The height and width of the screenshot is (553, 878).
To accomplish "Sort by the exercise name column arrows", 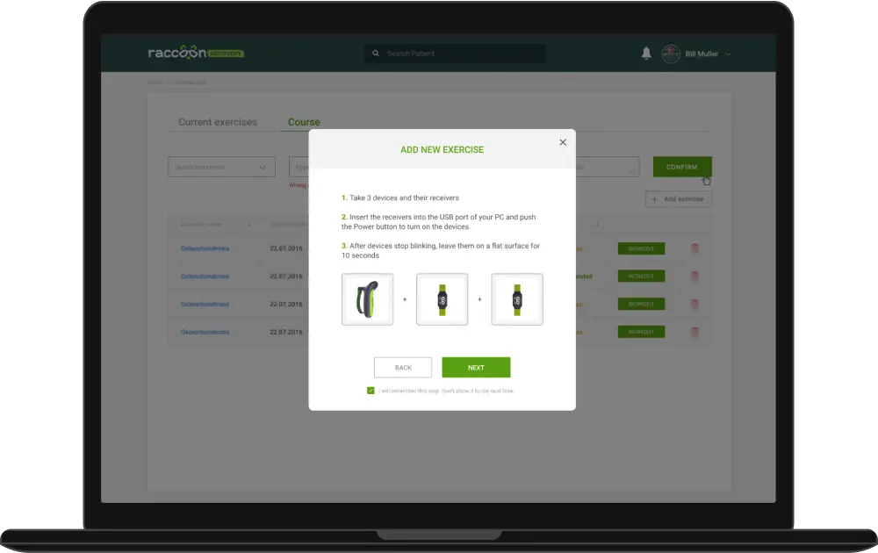I will coord(249,225).
